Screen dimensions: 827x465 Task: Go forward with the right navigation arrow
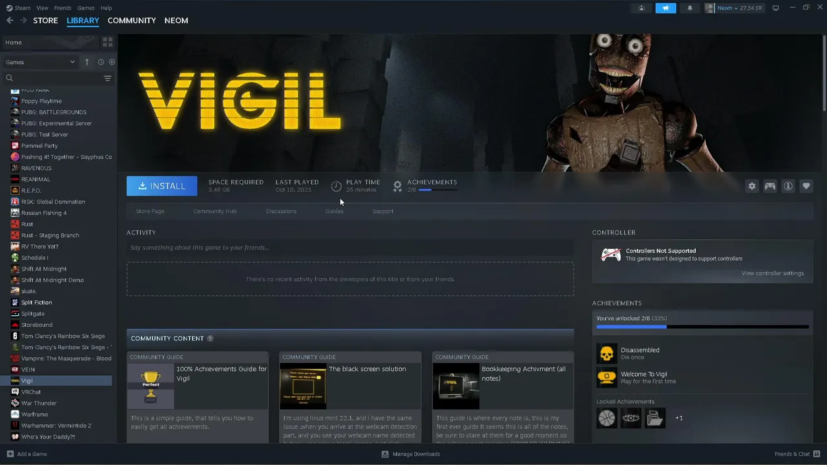point(23,21)
